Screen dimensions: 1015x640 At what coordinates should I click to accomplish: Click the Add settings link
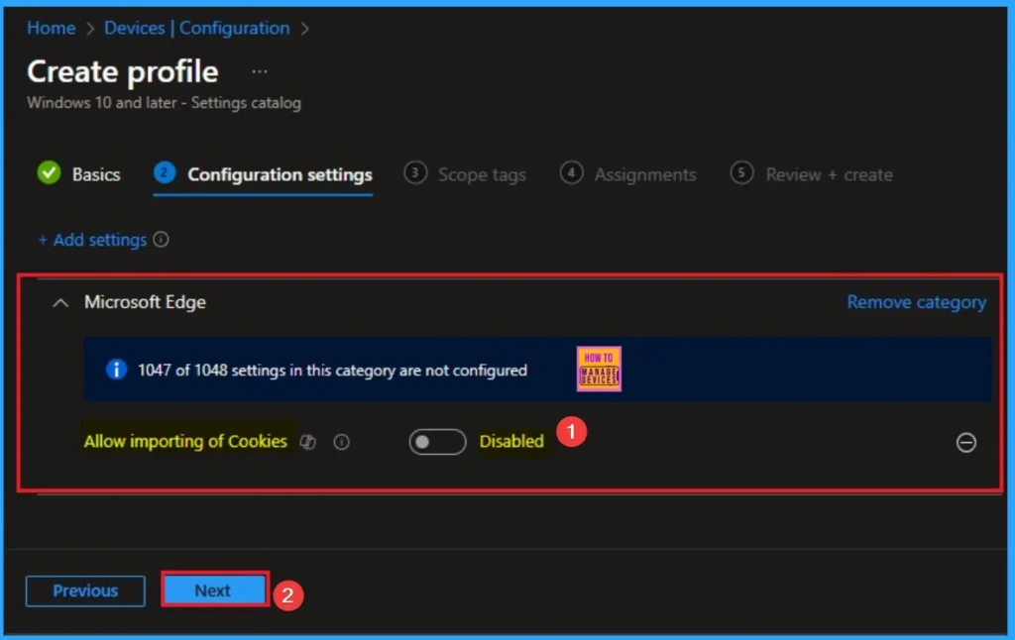[92, 240]
